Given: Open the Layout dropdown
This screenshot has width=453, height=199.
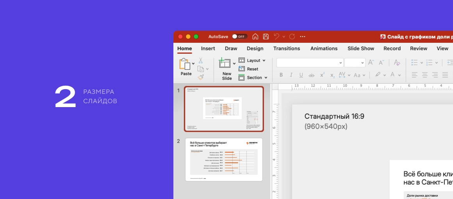Looking at the screenshot, I should (252, 60).
